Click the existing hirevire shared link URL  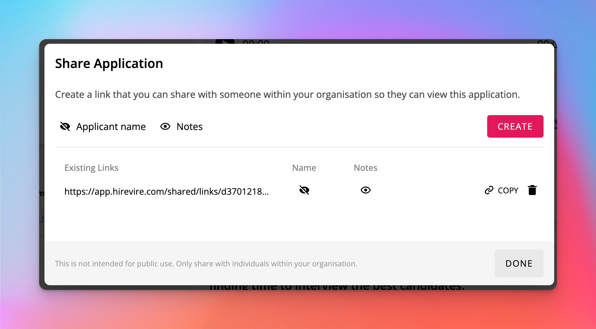tap(166, 191)
